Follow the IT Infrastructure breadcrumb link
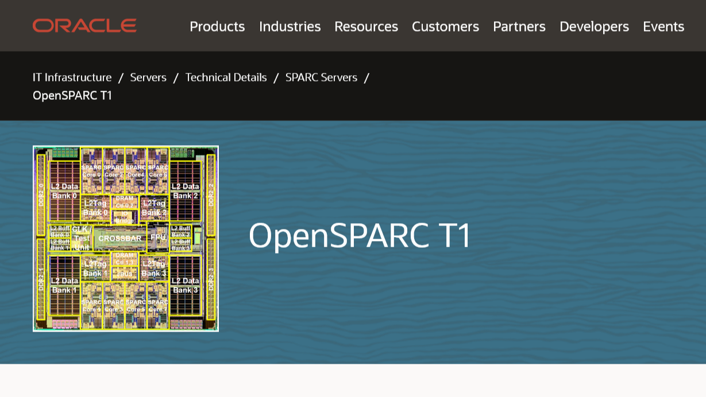This screenshot has height=397, width=706. 71,77
